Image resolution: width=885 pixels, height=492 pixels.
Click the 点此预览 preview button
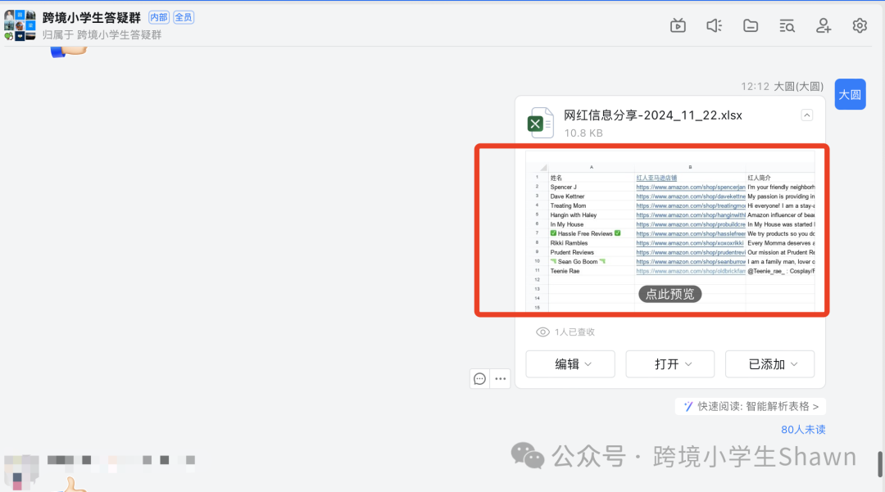click(x=669, y=294)
